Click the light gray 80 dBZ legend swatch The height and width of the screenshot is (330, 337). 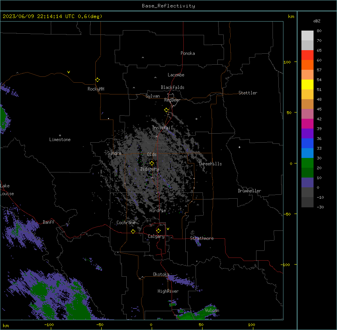coord(307,35)
